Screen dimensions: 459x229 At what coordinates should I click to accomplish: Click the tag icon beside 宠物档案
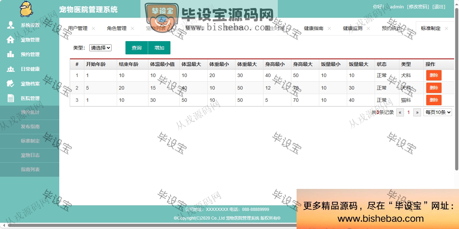point(11,84)
